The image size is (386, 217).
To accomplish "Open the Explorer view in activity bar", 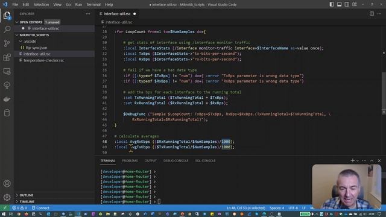I will tap(7, 16).
